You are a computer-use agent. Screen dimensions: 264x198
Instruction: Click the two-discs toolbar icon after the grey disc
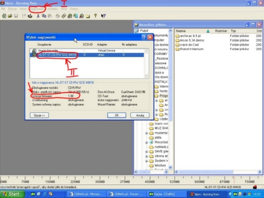coord(63,16)
